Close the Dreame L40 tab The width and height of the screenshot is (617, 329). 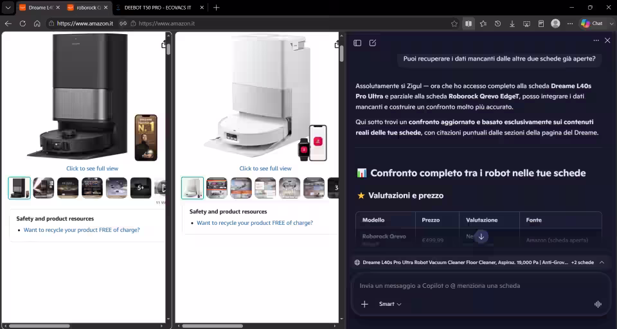58,8
